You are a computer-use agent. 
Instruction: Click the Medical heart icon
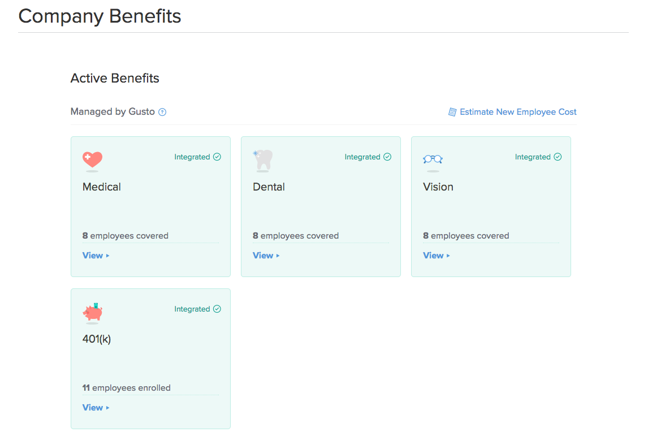pyautogui.click(x=92, y=159)
